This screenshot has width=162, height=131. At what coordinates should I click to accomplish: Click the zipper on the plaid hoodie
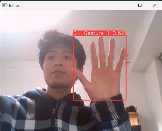click(x=53, y=115)
